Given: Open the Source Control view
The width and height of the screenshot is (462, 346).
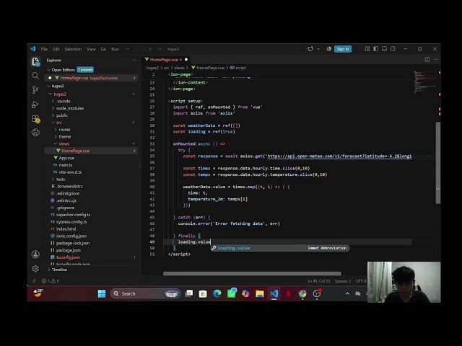Looking at the screenshot, I should click(x=35, y=89).
